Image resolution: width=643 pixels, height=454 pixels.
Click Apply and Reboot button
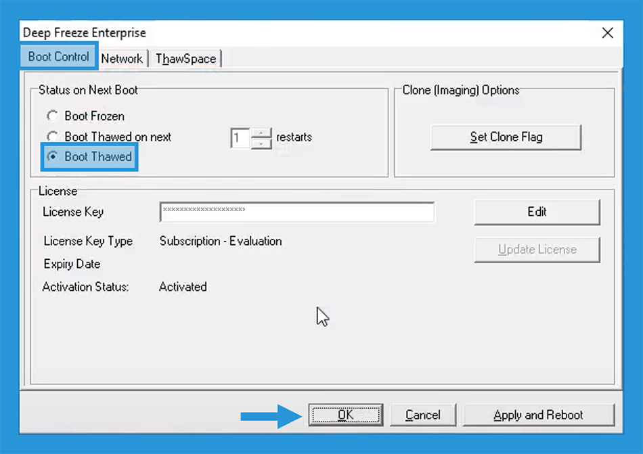coord(539,415)
